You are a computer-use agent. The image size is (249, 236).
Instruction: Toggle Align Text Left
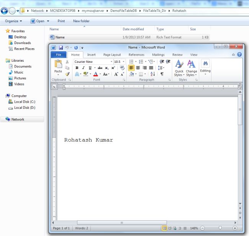[131, 68]
